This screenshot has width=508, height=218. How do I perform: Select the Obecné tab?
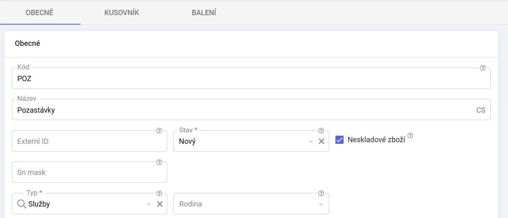39,13
